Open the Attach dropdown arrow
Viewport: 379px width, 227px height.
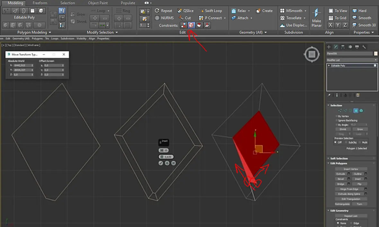[251, 18]
